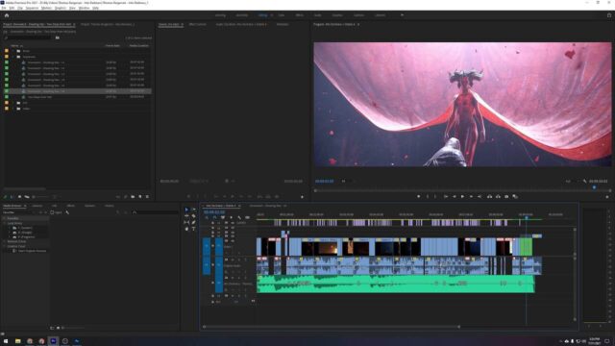
Task: Open the History tab in lower-left panel
Action: (x=110, y=206)
